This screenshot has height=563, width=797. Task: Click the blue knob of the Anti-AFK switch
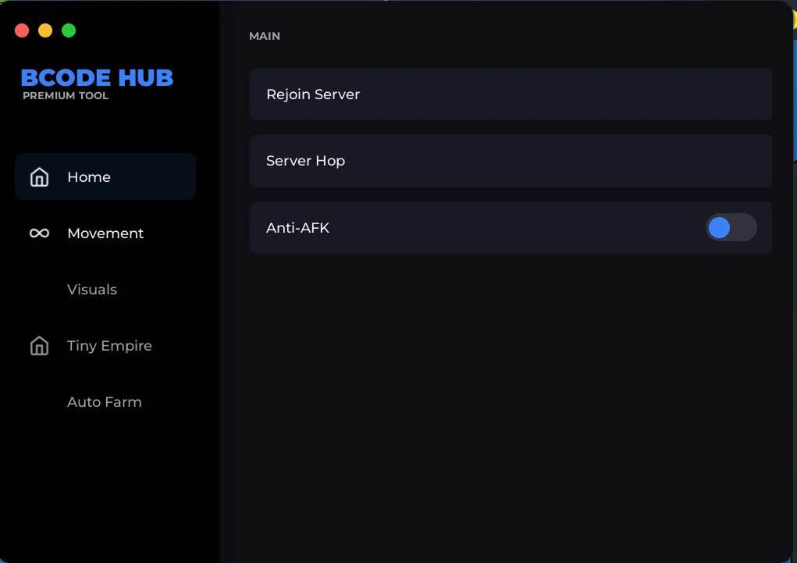pos(719,228)
